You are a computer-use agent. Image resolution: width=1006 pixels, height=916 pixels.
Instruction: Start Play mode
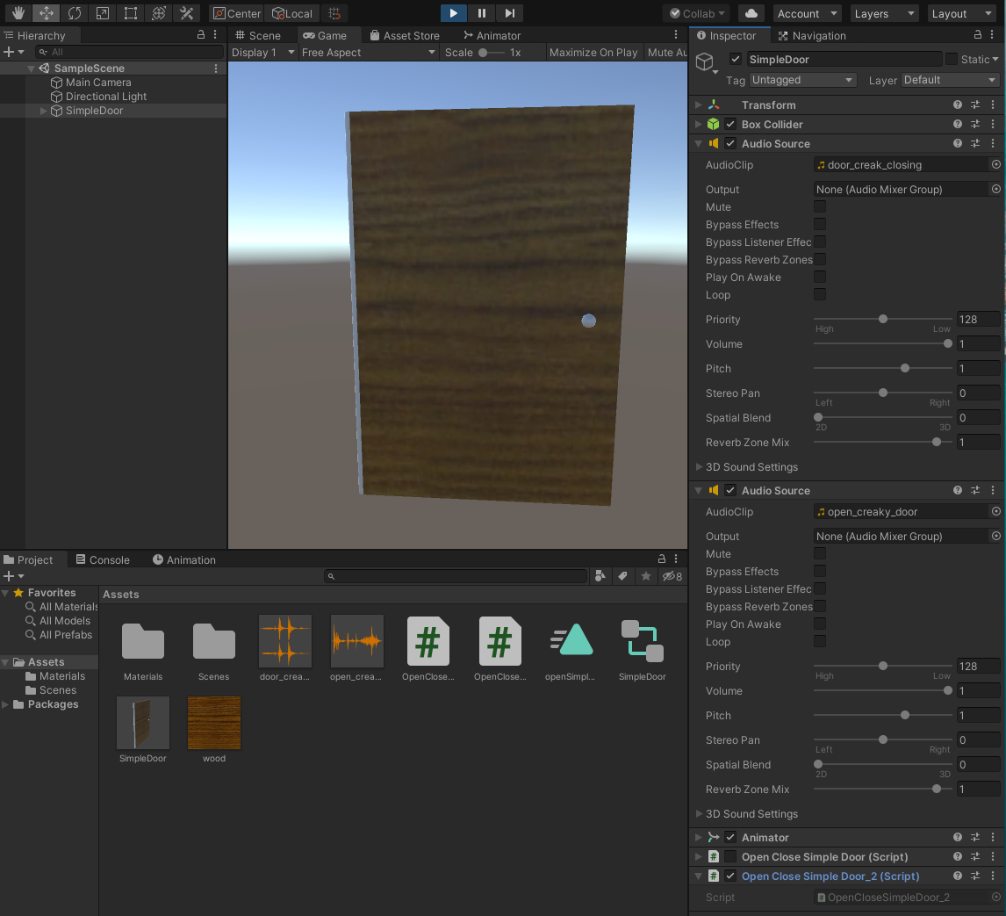453,13
